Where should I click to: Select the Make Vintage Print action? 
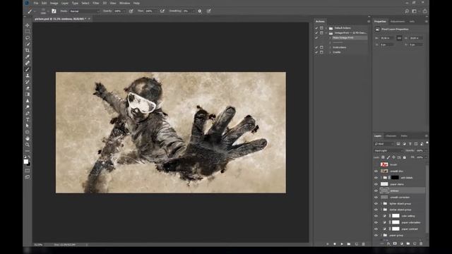tap(343, 37)
